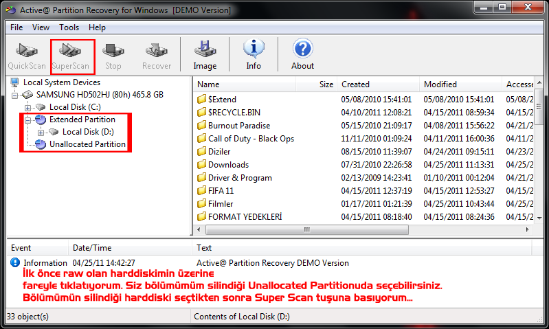The image size is (549, 329).
Task: Click the SAMSUNG HD502HJ hard drive icon
Action: [x=27, y=95]
